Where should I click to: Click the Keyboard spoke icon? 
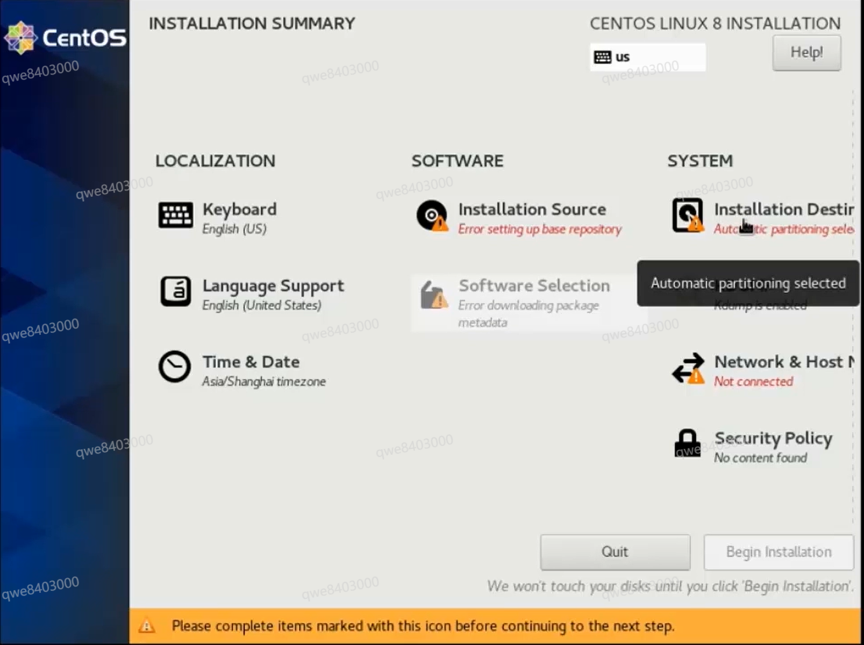(176, 216)
